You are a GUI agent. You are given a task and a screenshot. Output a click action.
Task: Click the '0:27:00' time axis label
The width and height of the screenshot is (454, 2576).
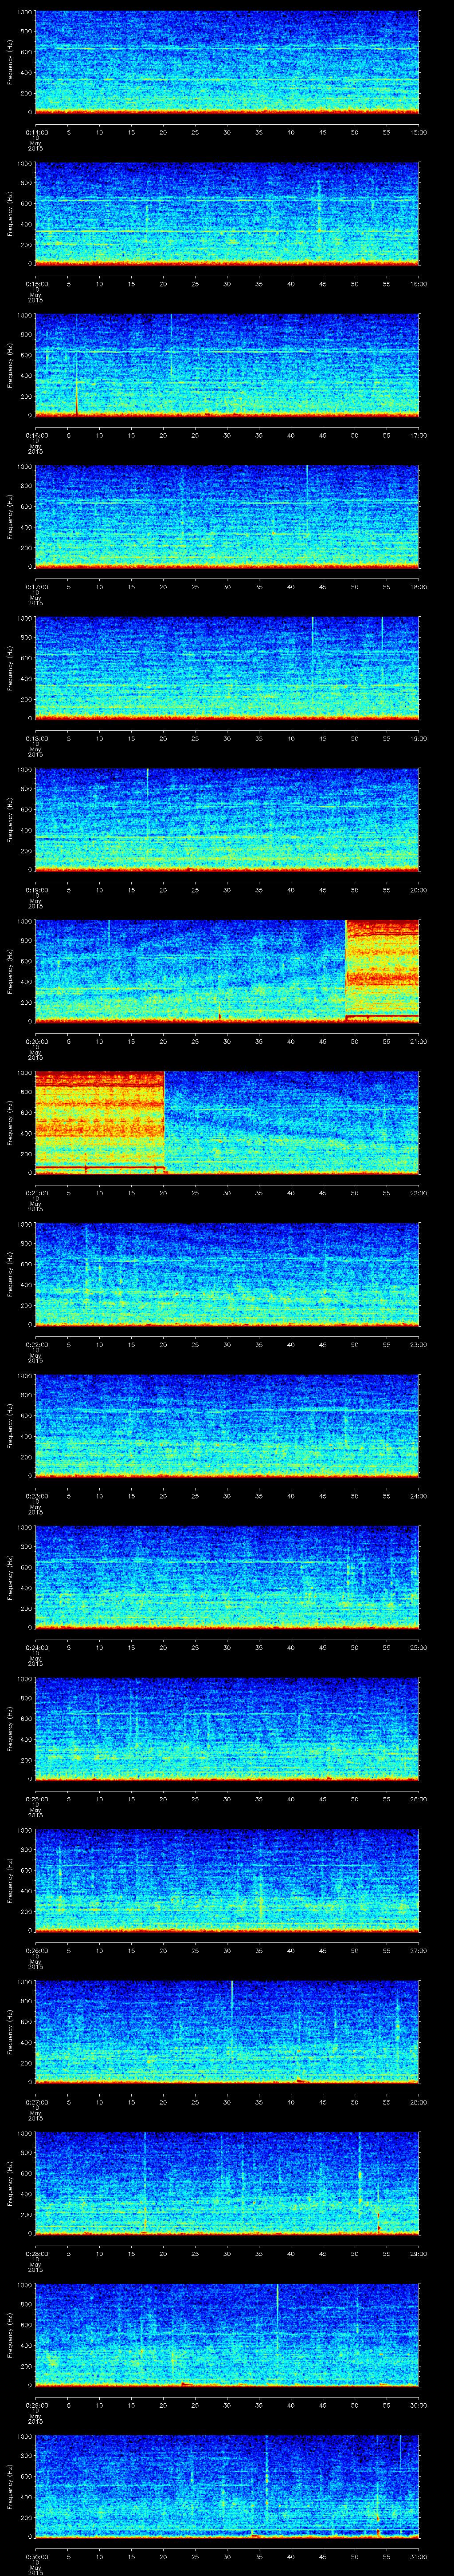pyautogui.click(x=37, y=2102)
